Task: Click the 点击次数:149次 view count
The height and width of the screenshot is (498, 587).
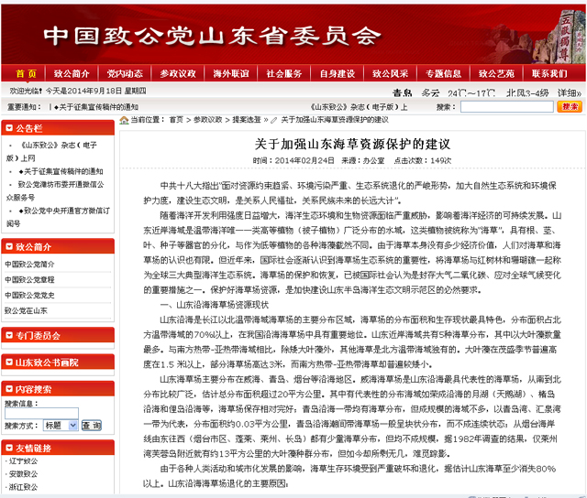Action: (422, 160)
